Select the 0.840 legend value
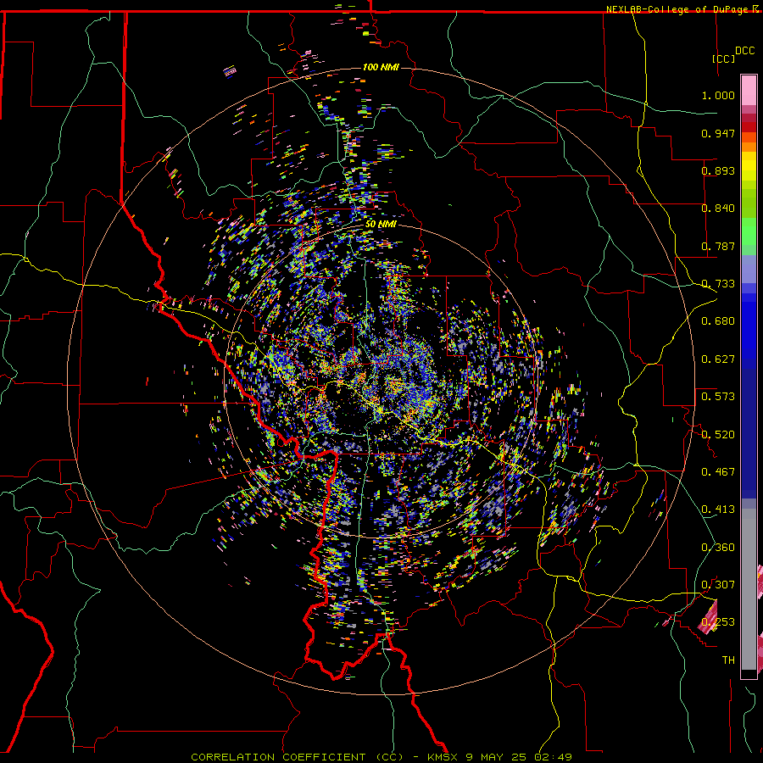The width and height of the screenshot is (763, 763). (718, 209)
